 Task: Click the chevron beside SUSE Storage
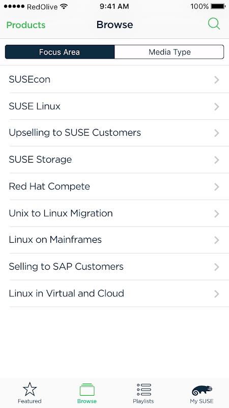(x=217, y=160)
